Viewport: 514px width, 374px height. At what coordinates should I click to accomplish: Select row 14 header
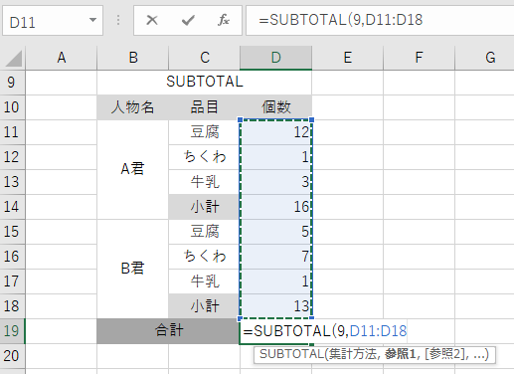click(x=12, y=207)
